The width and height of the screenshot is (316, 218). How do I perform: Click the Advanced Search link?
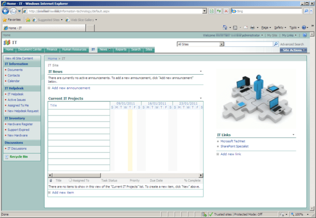[x=292, y=44]
